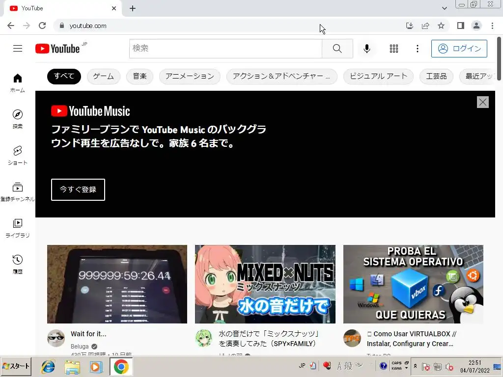Share this page via address bar icon

pos(425,26)
